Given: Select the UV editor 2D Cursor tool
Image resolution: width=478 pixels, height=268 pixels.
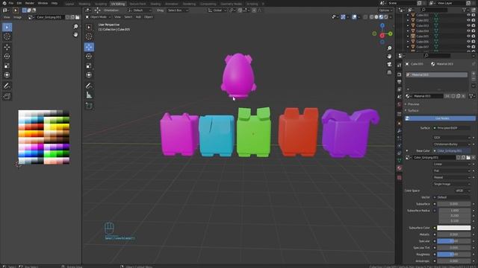Looking at the screenshot, I should [7, 36].
